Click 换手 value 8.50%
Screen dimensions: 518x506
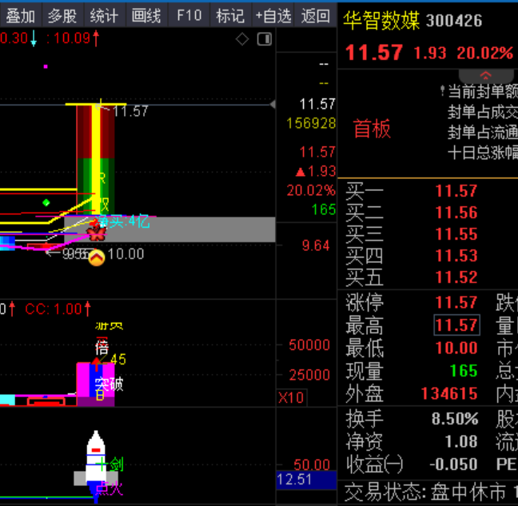[455, 419]
